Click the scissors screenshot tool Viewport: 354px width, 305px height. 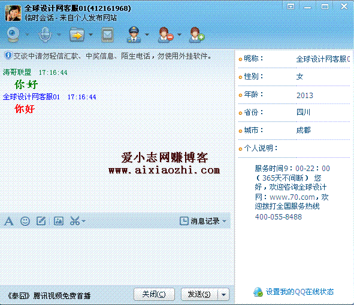pos(75,221)
